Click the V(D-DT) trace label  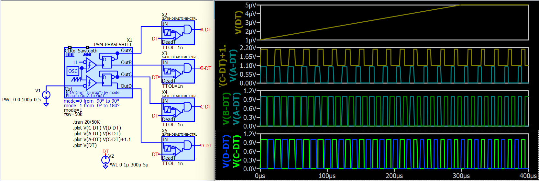tap(226, 152)
